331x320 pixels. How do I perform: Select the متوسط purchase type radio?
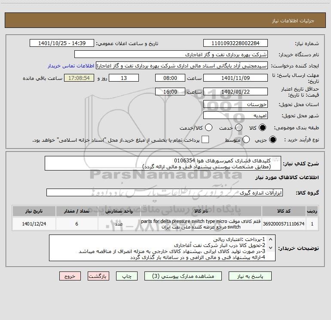[x=246, y=140]
